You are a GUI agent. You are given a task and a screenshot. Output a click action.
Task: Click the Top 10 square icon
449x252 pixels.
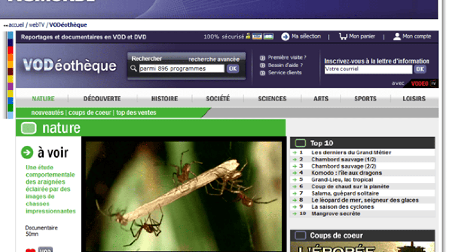click(x=300, y=143)
